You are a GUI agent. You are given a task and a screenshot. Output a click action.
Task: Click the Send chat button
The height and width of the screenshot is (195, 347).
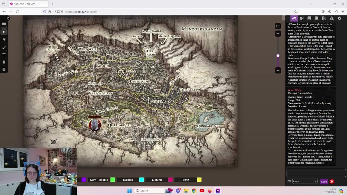pyautogui.click(x=324, y=182)
